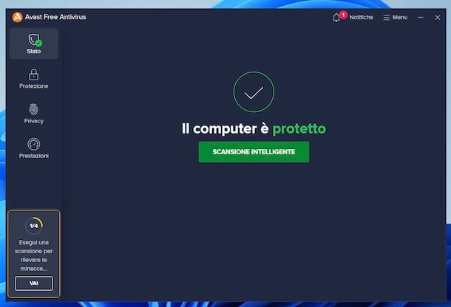The height and width of the screenshot is (307, 451).
Task: Click the 'Avast Free Antivirus' title text
Action: 55,17
